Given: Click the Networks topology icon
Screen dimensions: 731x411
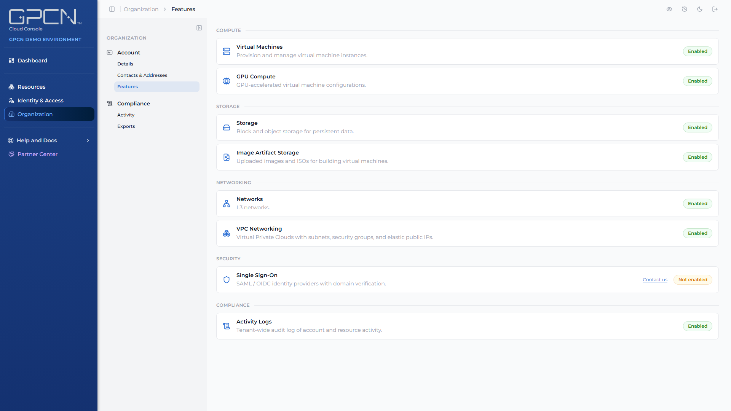Looking at the screenshot, I should 227,204.
